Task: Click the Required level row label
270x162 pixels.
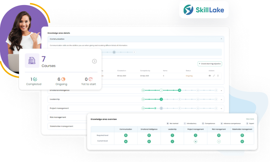Action: click(103, 135)
